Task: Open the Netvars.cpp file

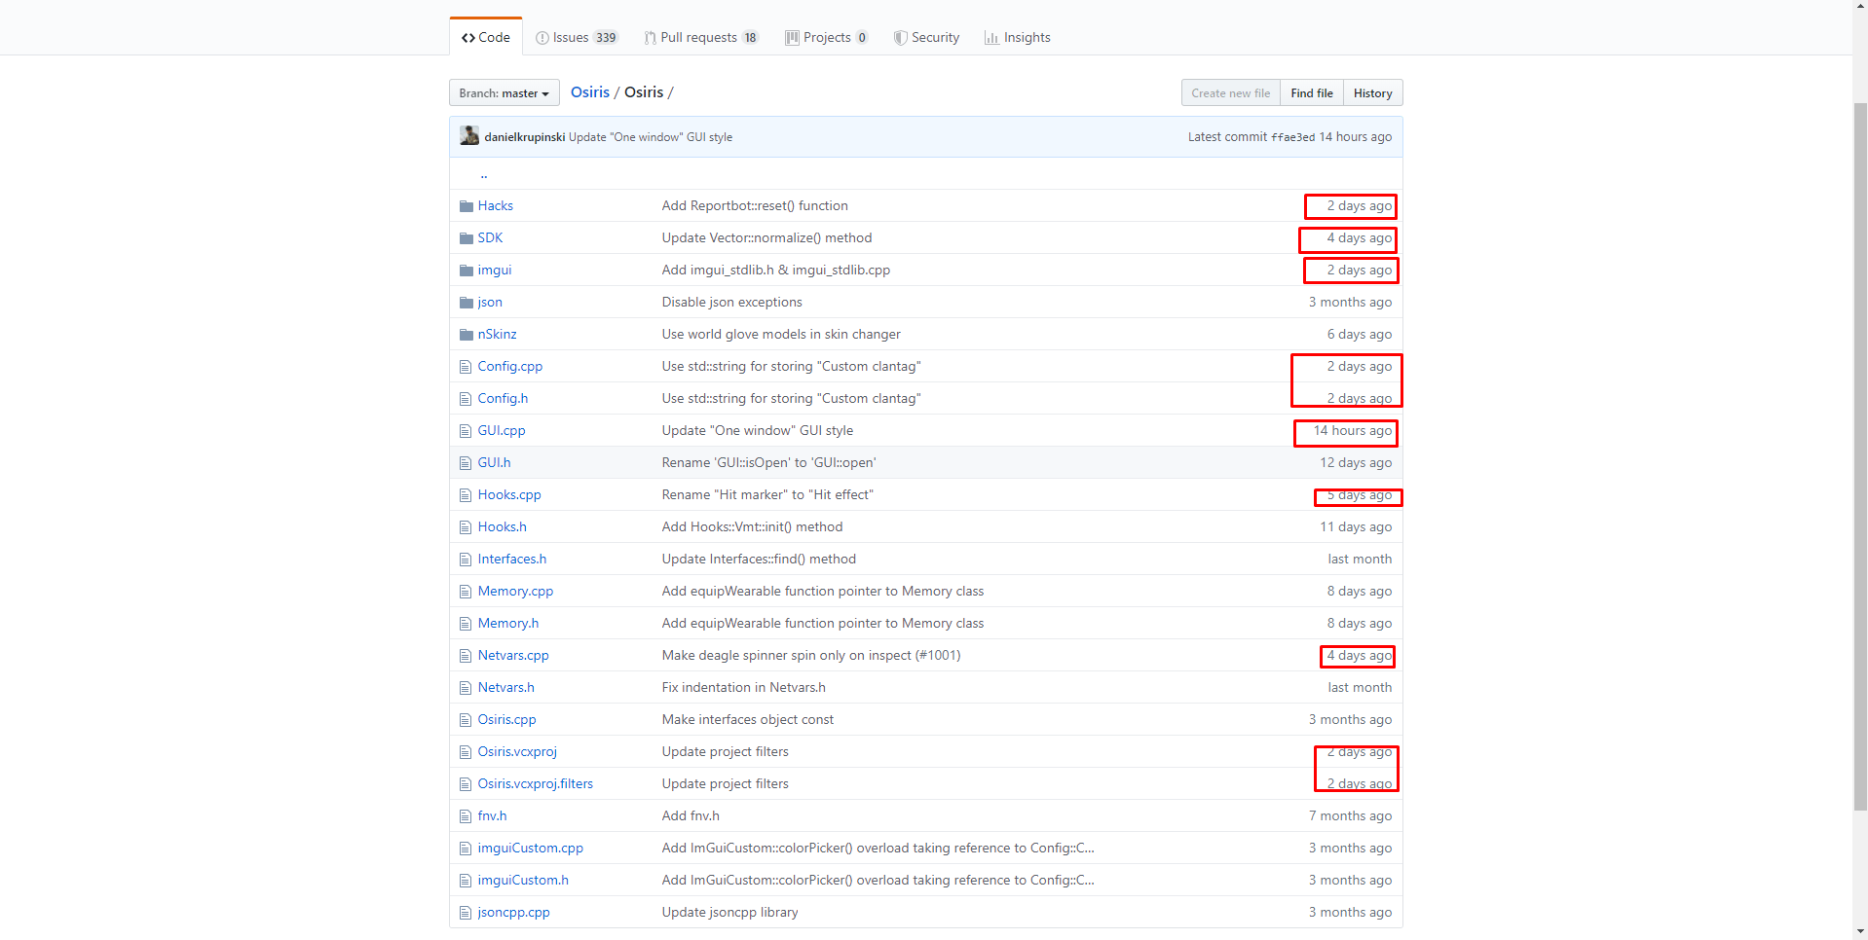Action: pyautogui.click(x=513, y=655)
